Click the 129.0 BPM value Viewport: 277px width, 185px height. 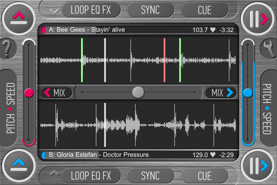(x=200, y=155)
